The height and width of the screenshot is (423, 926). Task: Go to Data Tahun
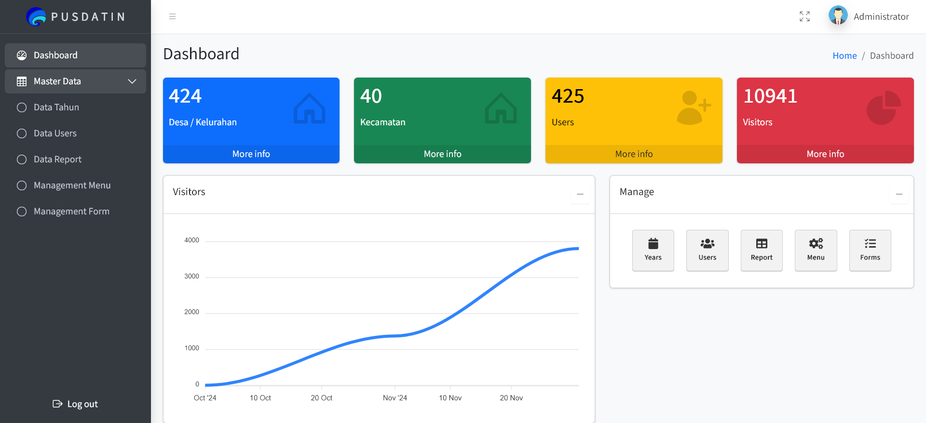[75, 107]
